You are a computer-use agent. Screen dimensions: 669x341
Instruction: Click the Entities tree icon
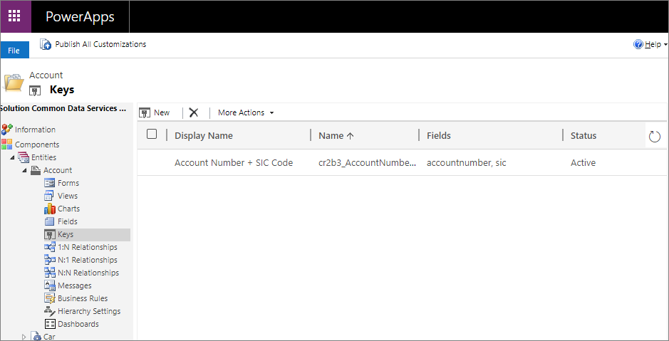24,157
